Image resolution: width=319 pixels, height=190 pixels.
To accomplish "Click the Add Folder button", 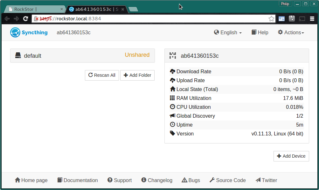I will [x=137, y=75].
